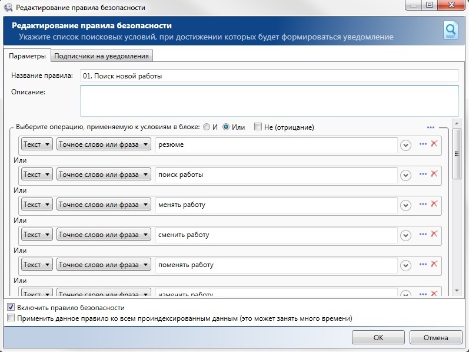The image size is (469, 352).
Task: Click the three-dot menu for "сменить работу"
Action: (423, 234)
